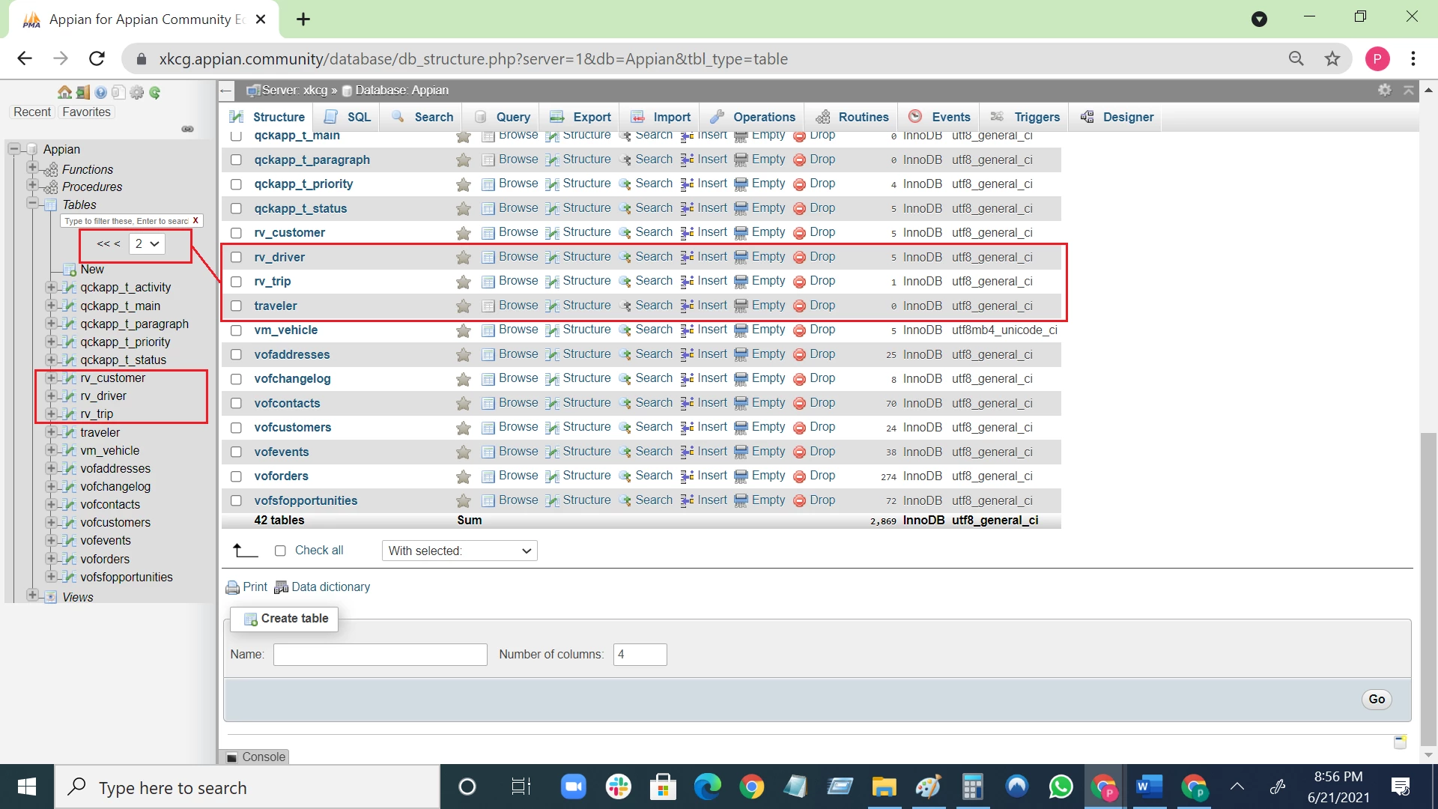The height and width of the screenshot is (809, 1438).
Task: Focus the new table Name field
Action: (x=380, y=655)
